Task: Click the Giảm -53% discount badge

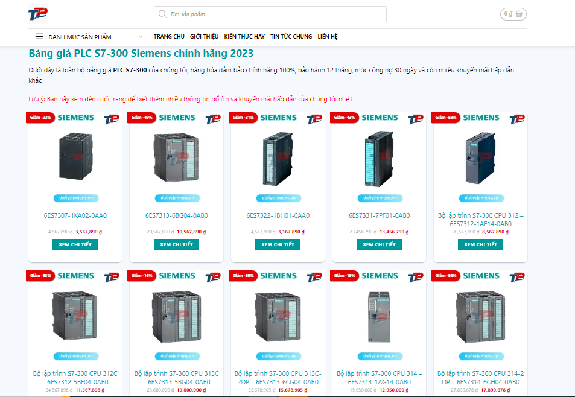Action: 40,276
